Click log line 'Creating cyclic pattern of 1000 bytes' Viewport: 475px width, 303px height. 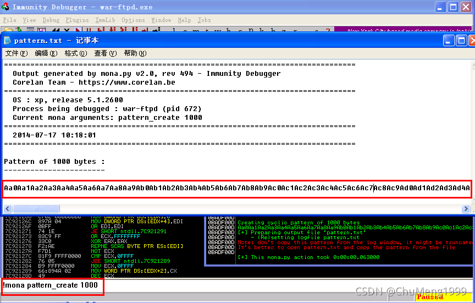point(299,223)
